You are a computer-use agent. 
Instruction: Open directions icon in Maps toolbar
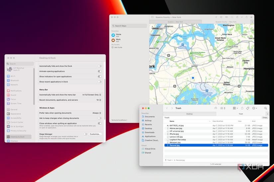[237, 17]
